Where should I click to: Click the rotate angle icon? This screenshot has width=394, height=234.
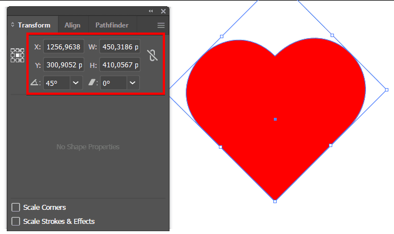pos(35,83)
